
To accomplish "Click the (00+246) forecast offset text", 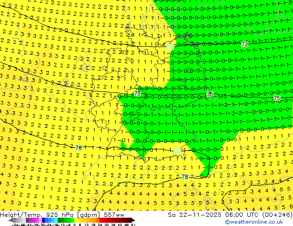I will pyautogui.click(x=277, y=215).
